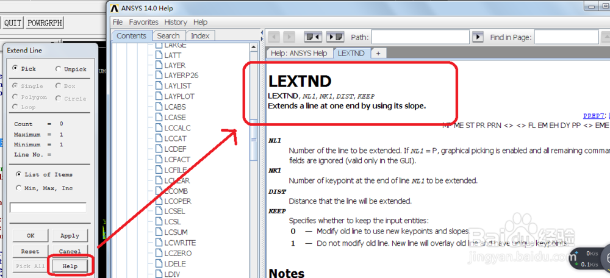This screenshot has height=278, width=610.
Task: Open the LCOPER command topic
Action: click(x=178, y=201)
